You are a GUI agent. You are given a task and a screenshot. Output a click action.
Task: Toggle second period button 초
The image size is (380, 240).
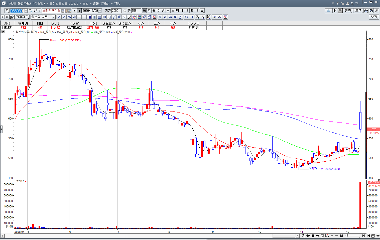(173, 11)
